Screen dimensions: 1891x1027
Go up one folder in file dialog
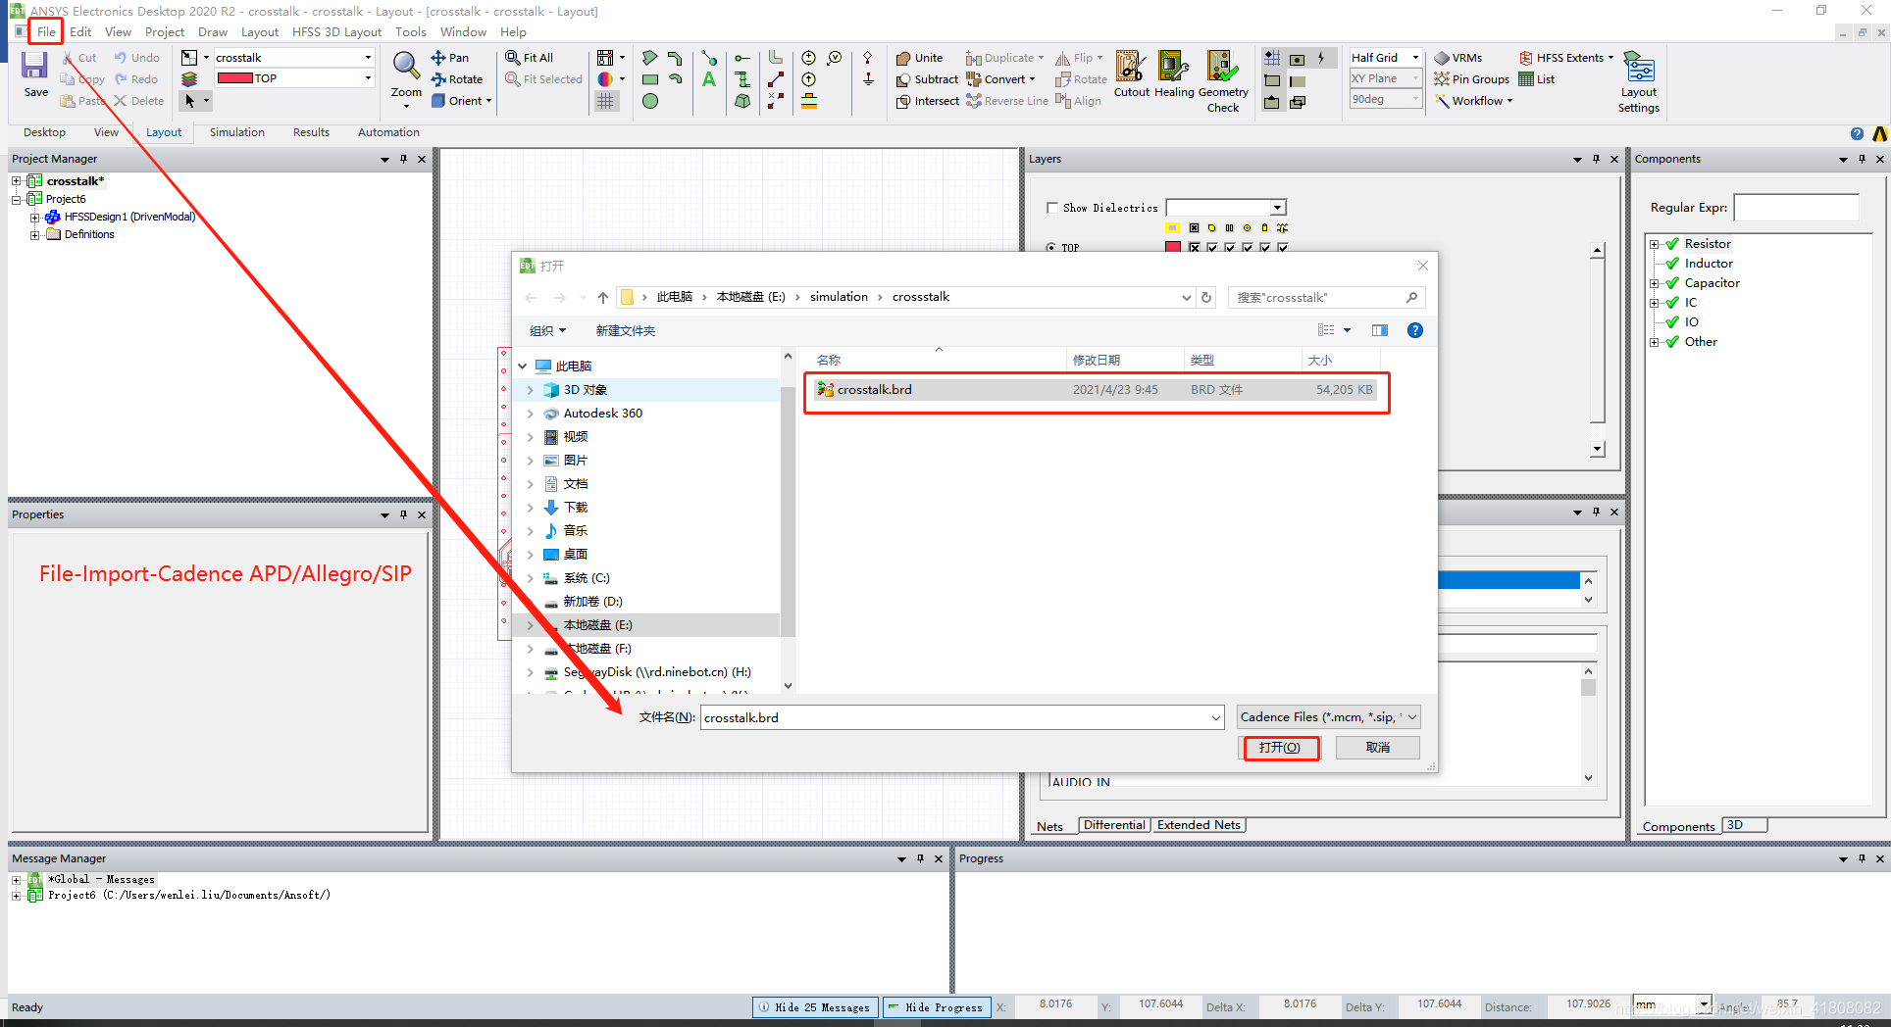click(x=602, y=297)
